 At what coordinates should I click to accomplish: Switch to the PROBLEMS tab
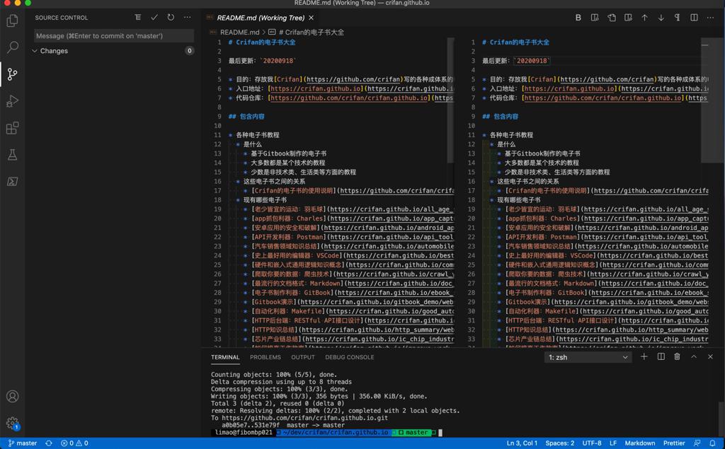pyautogui.click(x=266, y=357)
